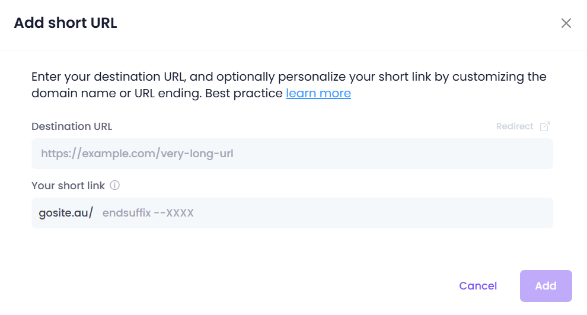Viewport: 587px width, 315px height.
Task: Open the Redirect external link icon
Action: [x=545, y=126]
